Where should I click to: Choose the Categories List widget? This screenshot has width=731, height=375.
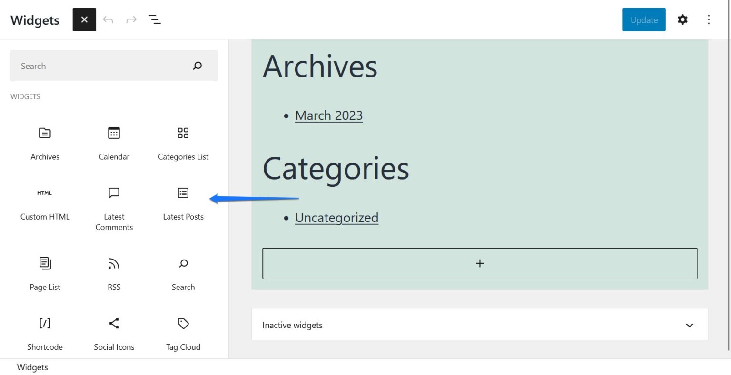point(183,143)
